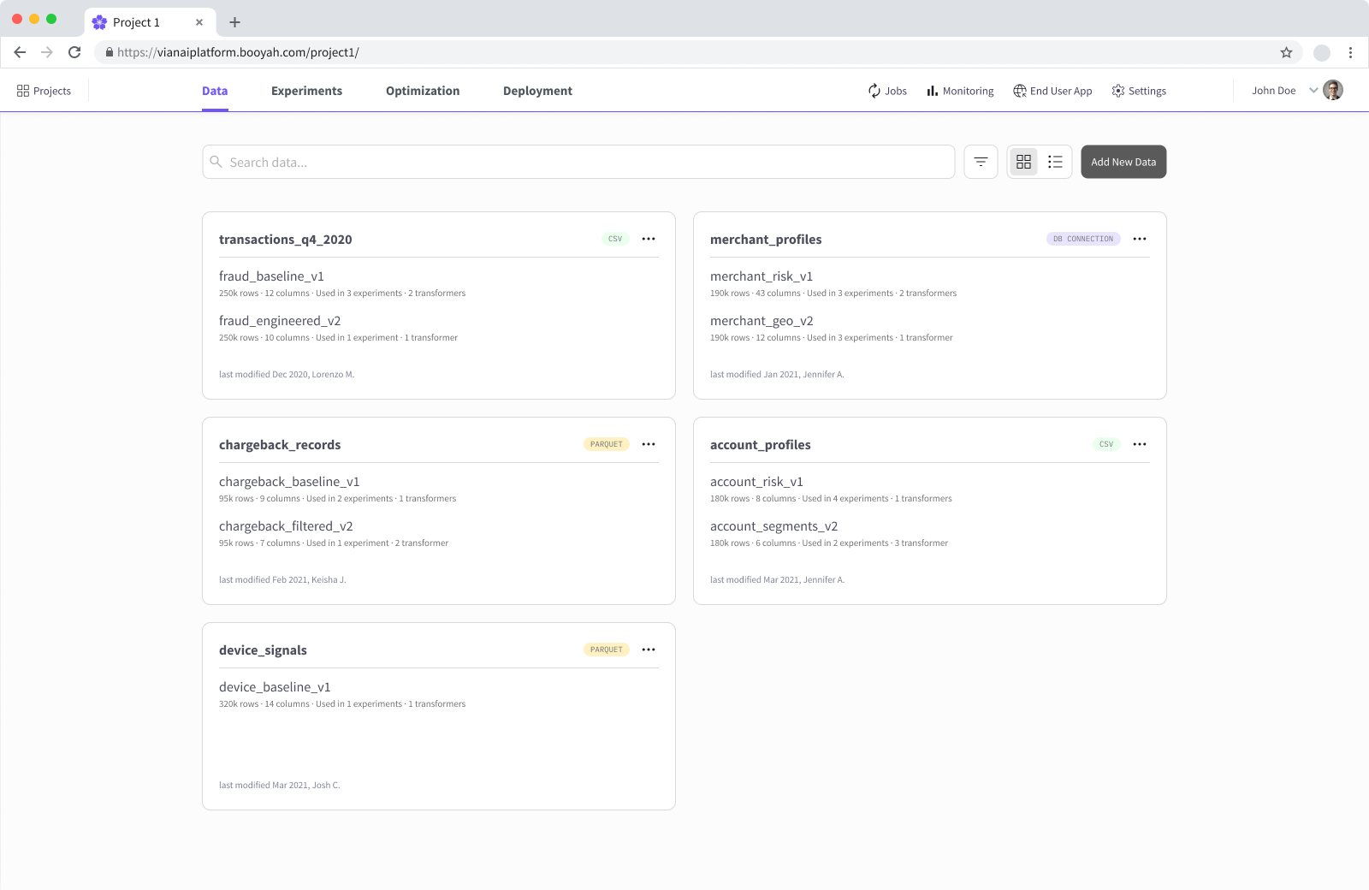This screenshot has height=890, width=1369.
Task: Open a new browser tab
Action: [234, 22]
